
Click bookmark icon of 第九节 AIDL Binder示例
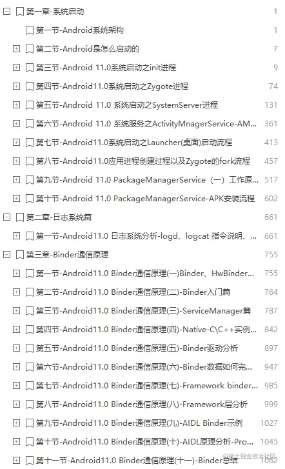[29, 423]
